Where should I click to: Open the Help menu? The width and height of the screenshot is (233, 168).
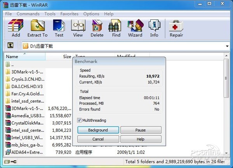[109, 14]
